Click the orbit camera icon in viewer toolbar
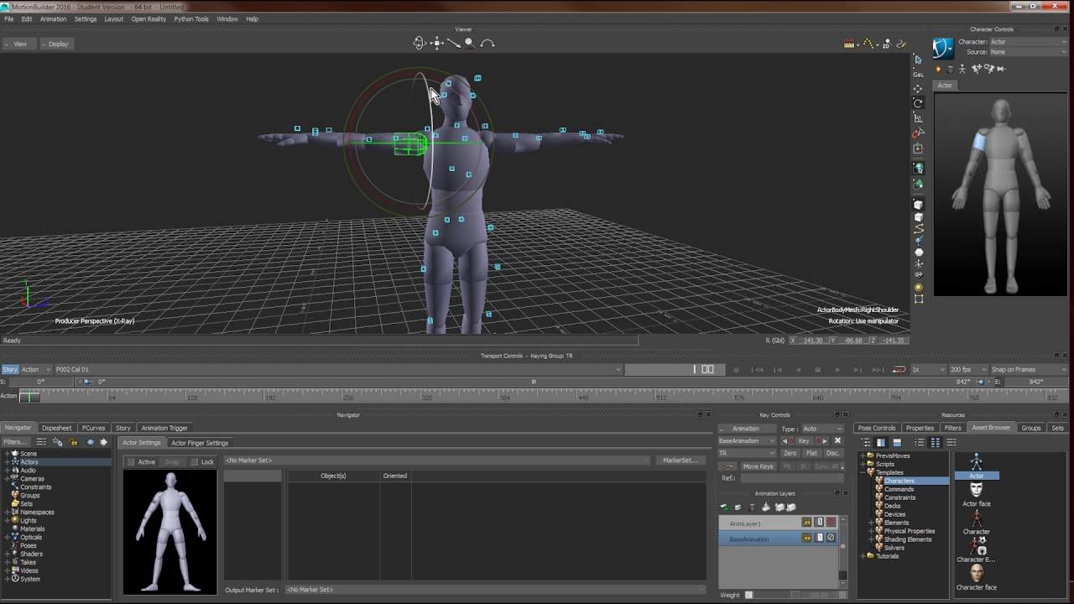This screenshot has height=604, width=1074. [x=418, y=42]
